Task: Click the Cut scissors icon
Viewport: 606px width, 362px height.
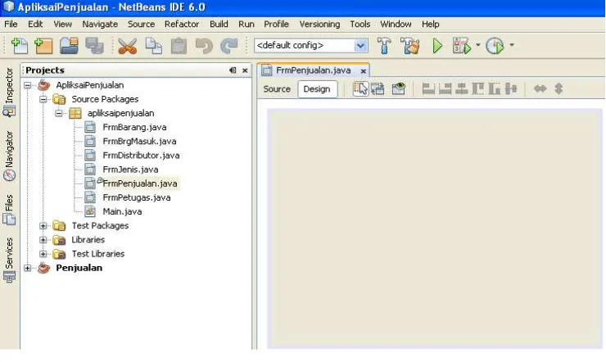Action: coord(127,46)
